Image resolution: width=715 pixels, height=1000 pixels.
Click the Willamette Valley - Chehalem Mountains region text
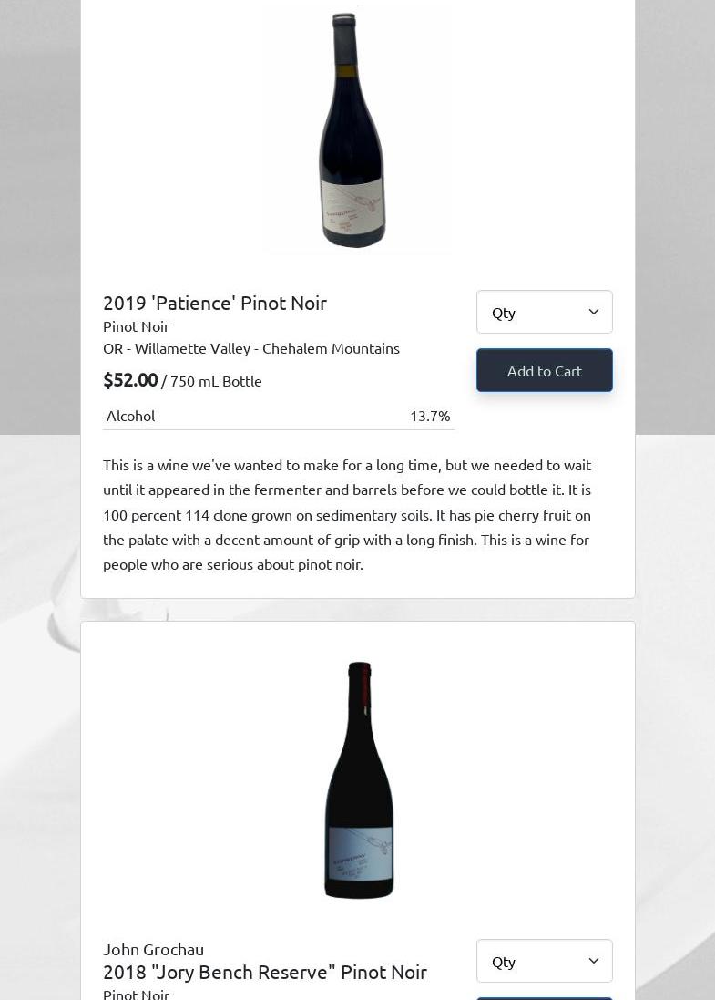251,348
